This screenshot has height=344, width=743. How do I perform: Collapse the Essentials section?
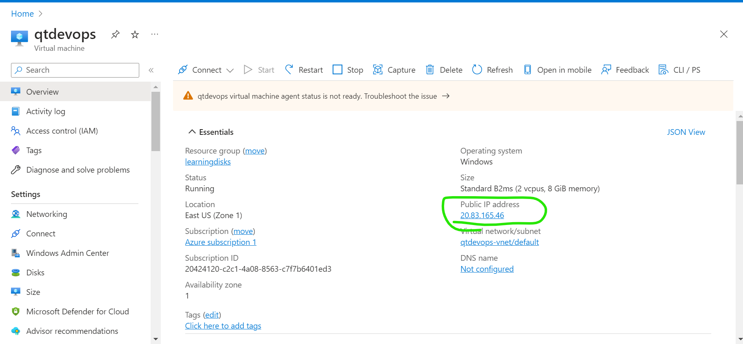[x=192, y=132]
